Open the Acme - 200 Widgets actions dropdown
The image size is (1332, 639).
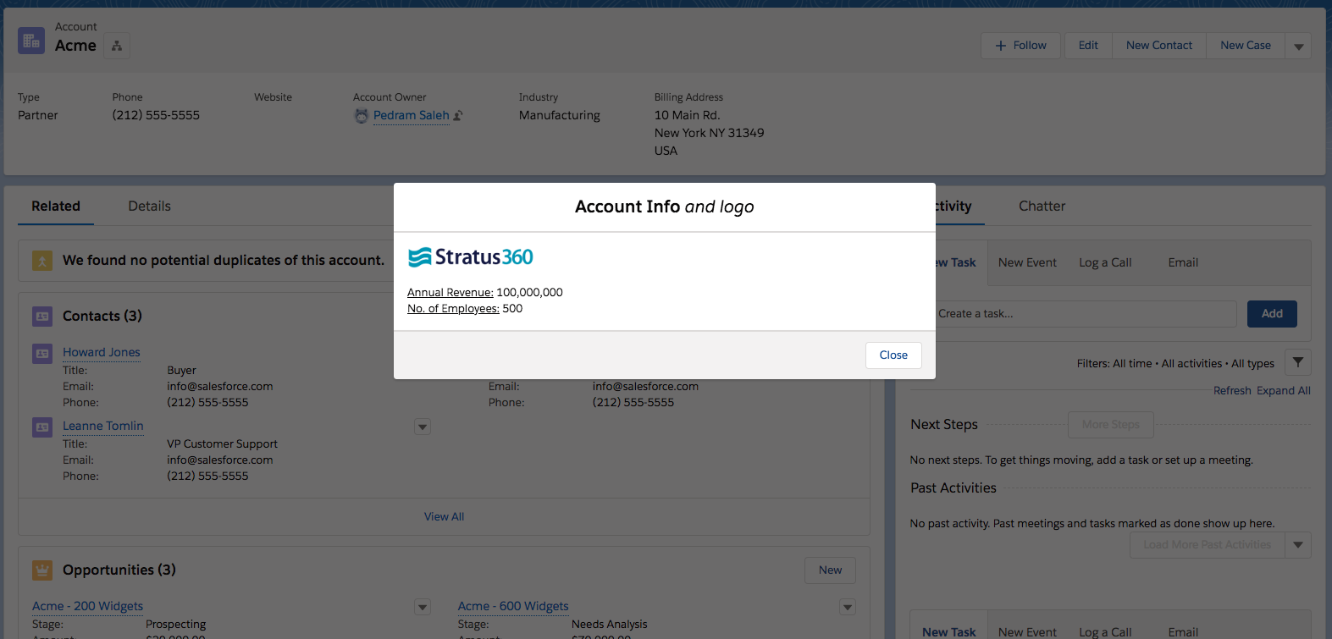coord(423,607)
